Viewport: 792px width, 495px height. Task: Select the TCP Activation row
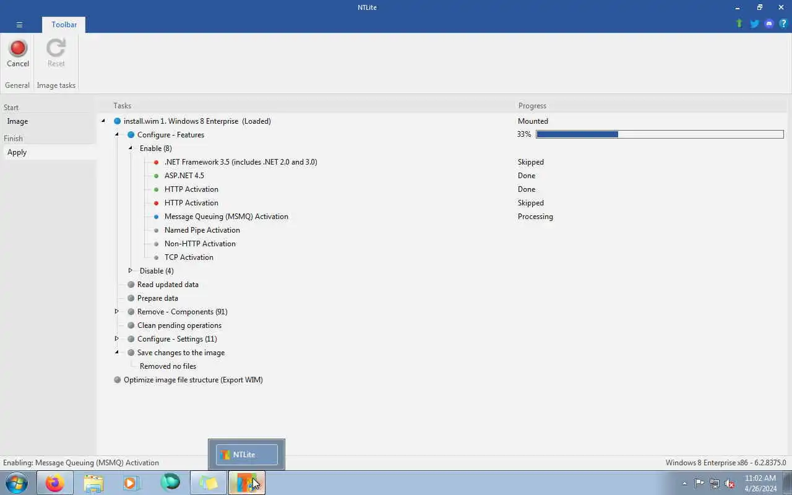[x=189, y=257]
